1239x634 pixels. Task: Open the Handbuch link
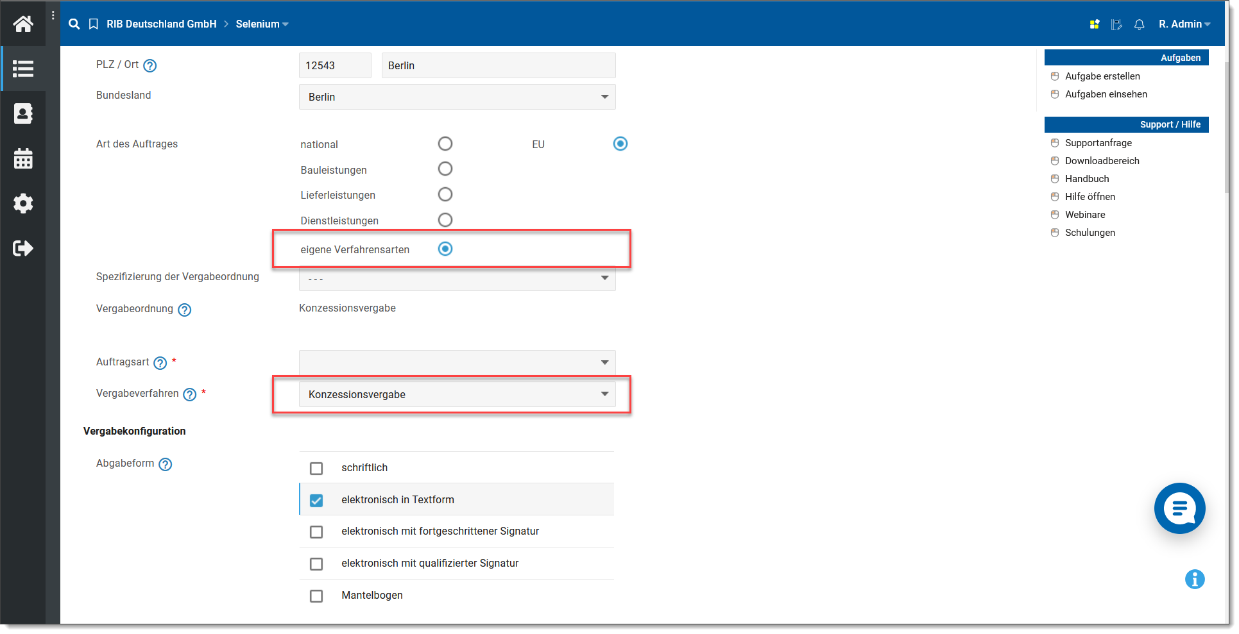(x=1087, y=179)
